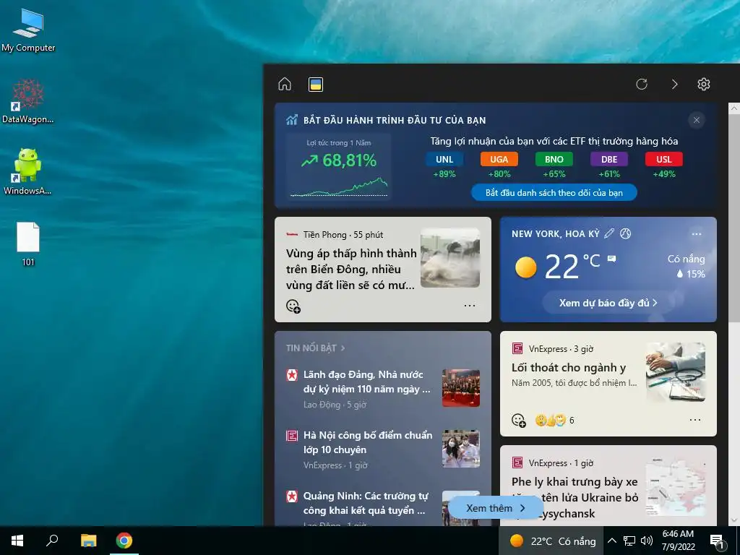This screenshot has height=555, width=740.
Task: Refresh the news feed
Action: coord(642,84)
